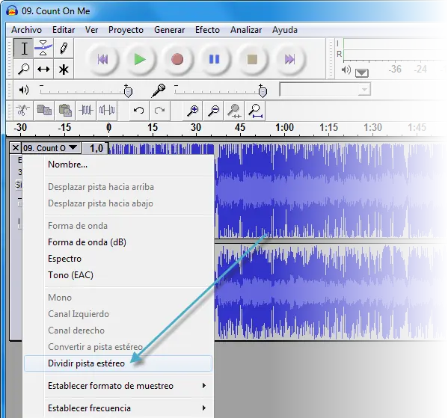
Task: Close the 09. Count On track
Action: [16, 148]
